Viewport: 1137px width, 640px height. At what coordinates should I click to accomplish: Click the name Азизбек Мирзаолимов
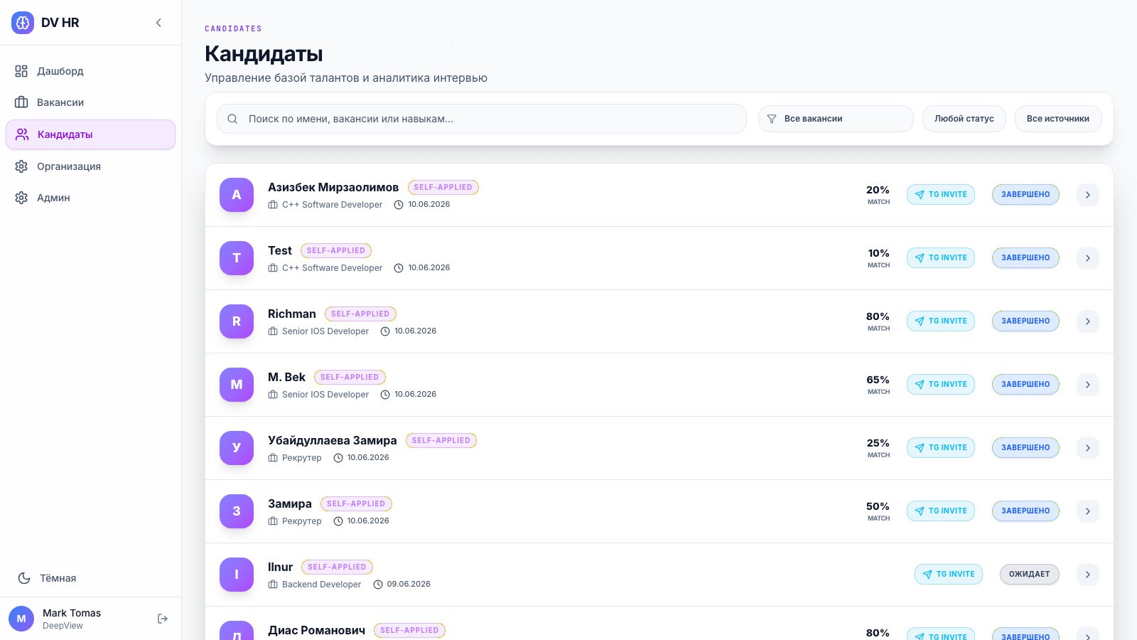(x=333, y=188)
